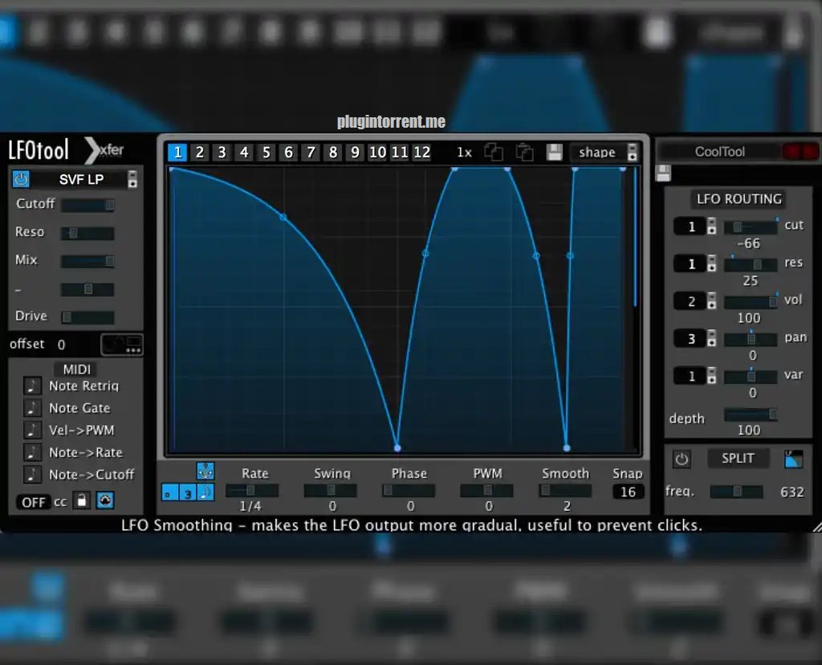This screenshot has height=665, width=822.
Task: Click the split filter shape icon
Action: [793, 459]
